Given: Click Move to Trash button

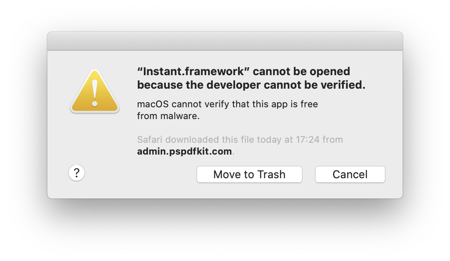Looking at the screenshot, I should 250,174.
